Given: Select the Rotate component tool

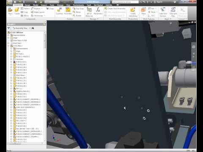Looking at the screenshot, I should pos(77,16).
